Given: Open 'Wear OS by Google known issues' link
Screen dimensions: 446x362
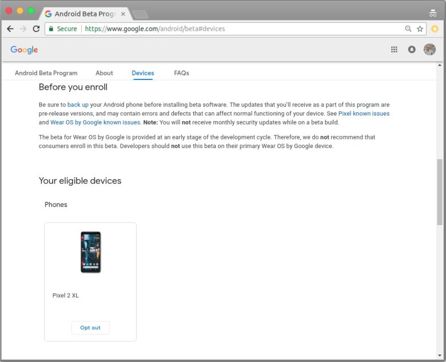Looking at the screenshot, I should [95, 122].
